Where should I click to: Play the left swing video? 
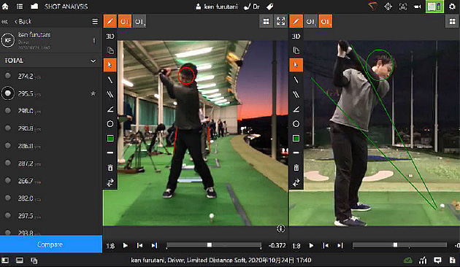[x=126, y=245]
